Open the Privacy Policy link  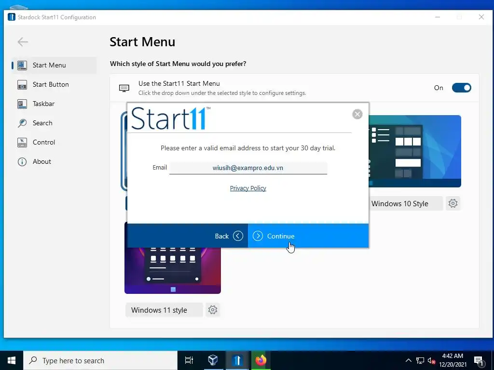[x=248, y=188]
